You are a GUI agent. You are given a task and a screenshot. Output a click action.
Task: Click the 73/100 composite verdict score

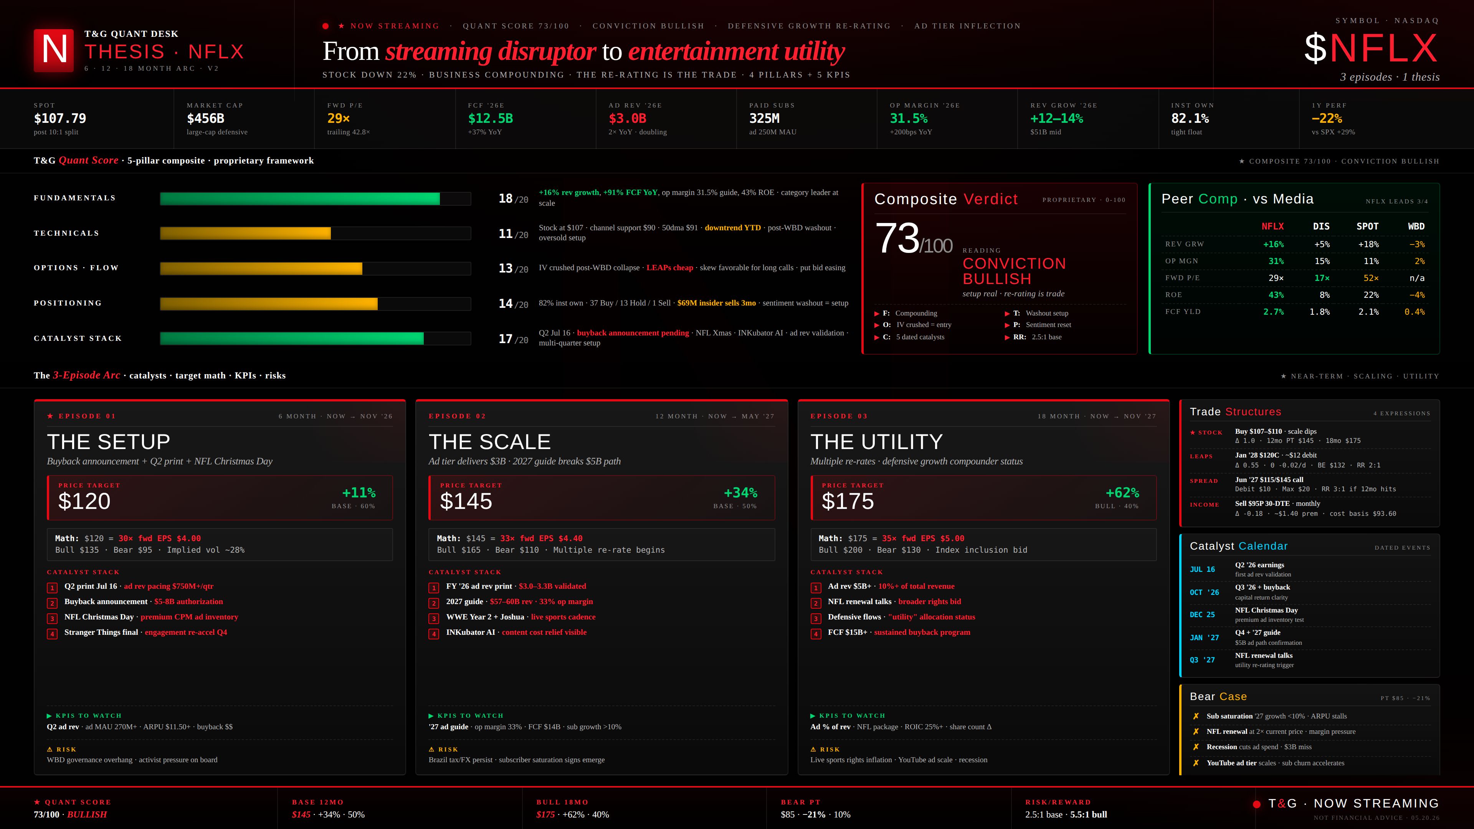(914, 239)
